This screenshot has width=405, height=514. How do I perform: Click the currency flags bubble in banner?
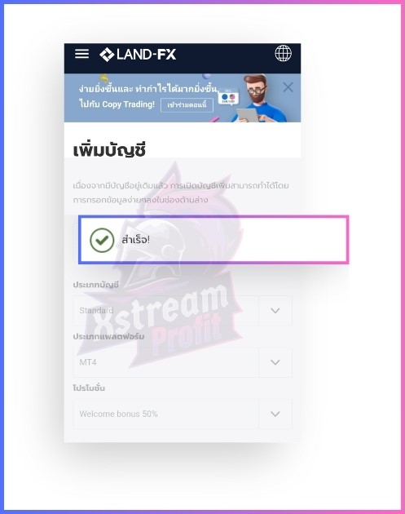point(228,97)
